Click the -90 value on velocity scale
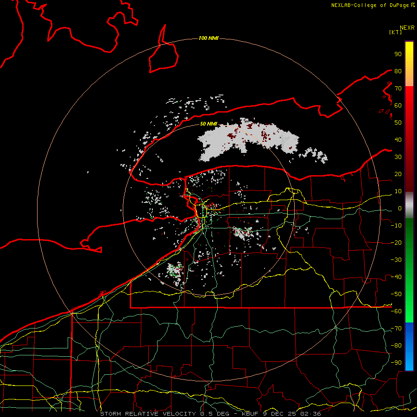 (x=396, y=363)
